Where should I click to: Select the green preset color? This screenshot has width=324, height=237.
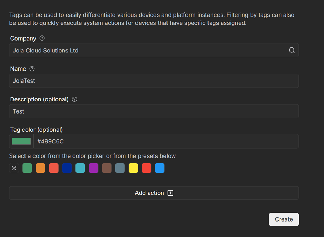tap(27, 168)
